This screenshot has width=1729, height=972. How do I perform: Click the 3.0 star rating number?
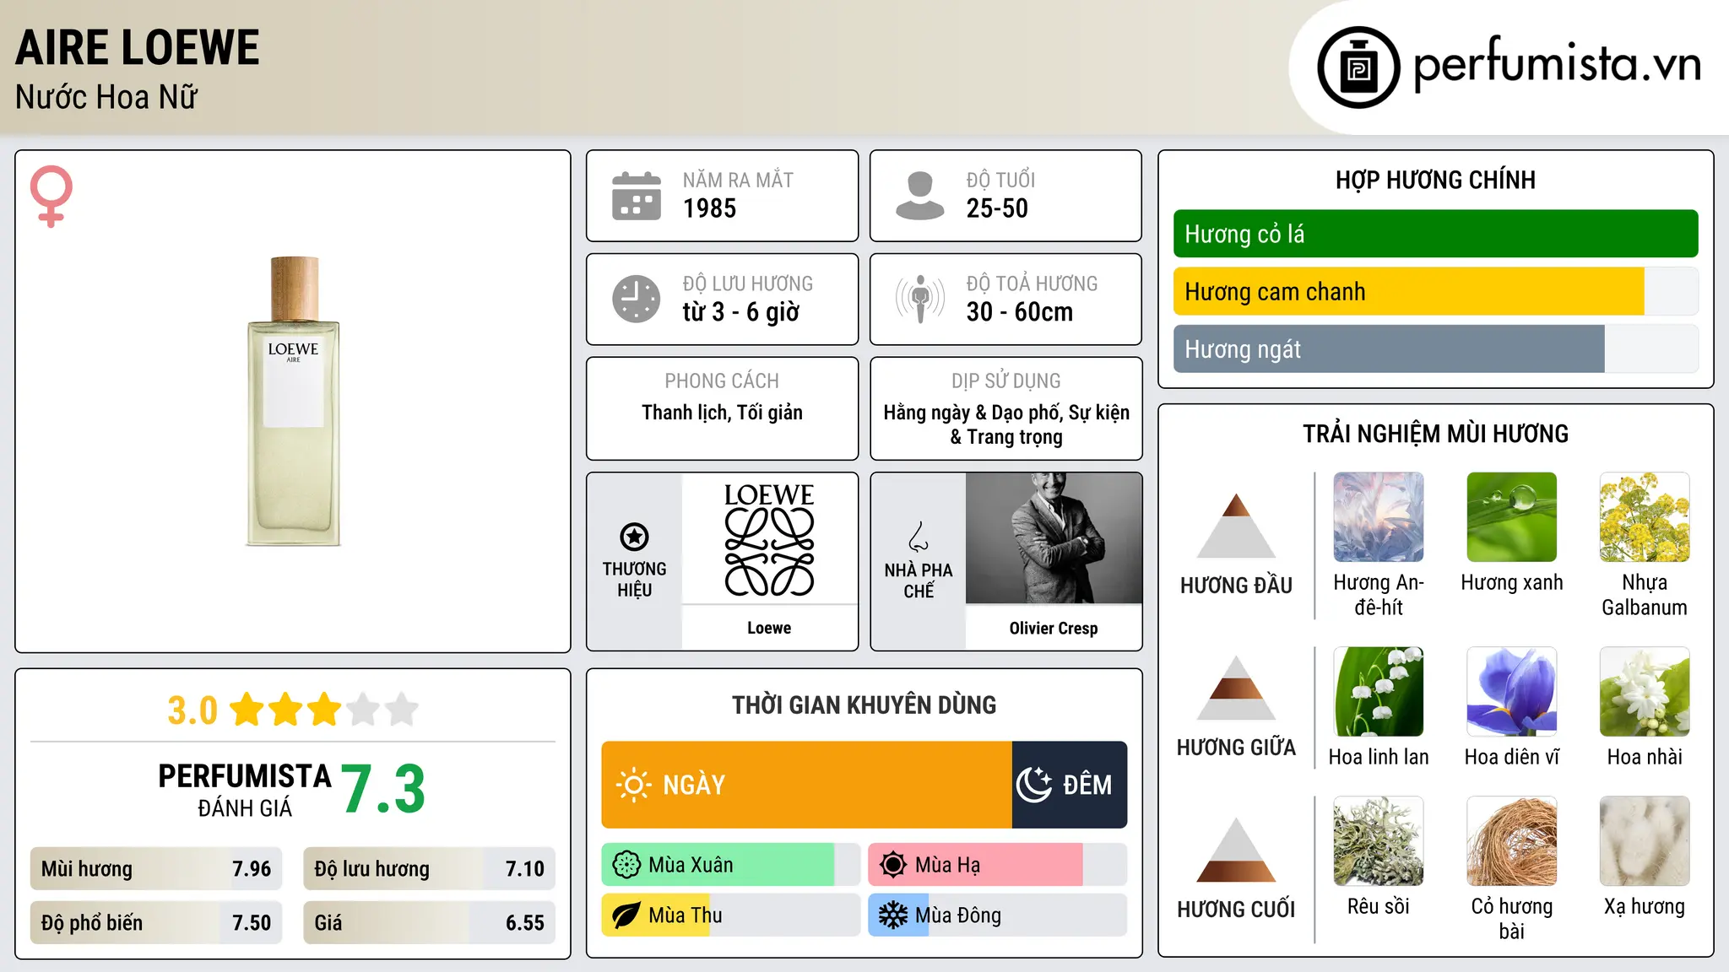point(192,710)
